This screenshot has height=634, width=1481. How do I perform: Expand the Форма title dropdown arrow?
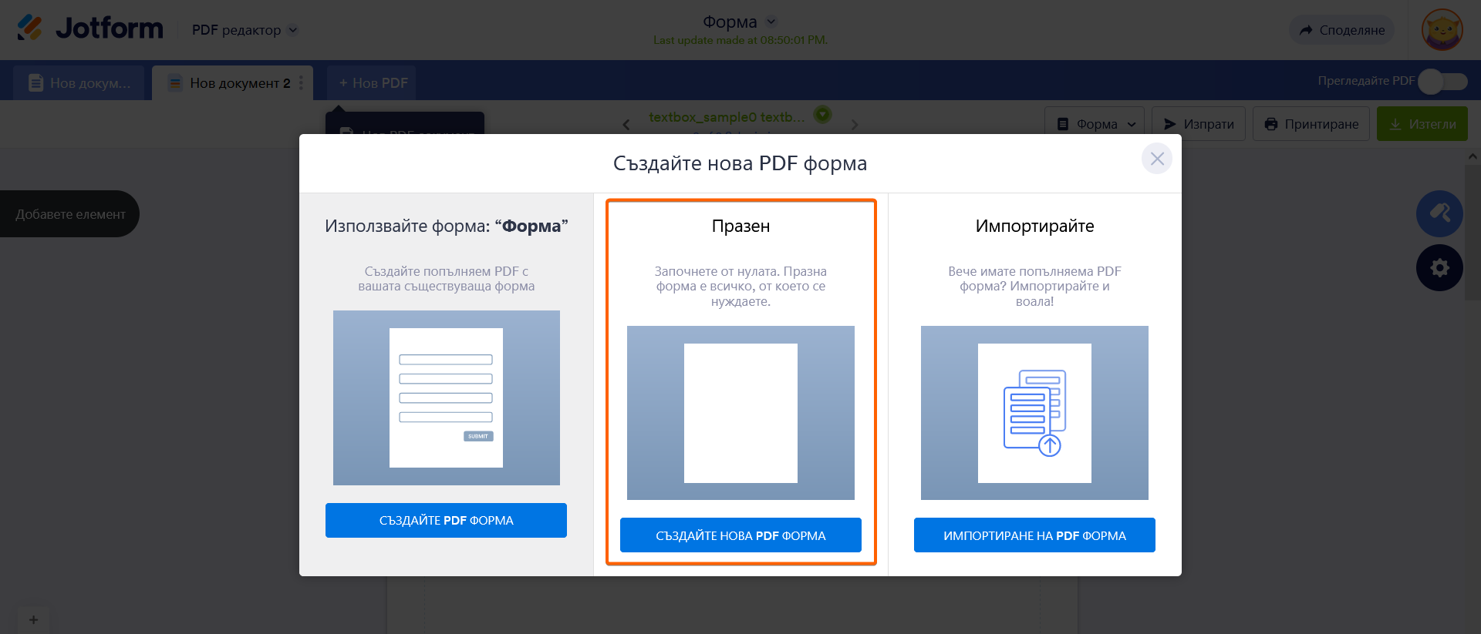click(771, 22)
